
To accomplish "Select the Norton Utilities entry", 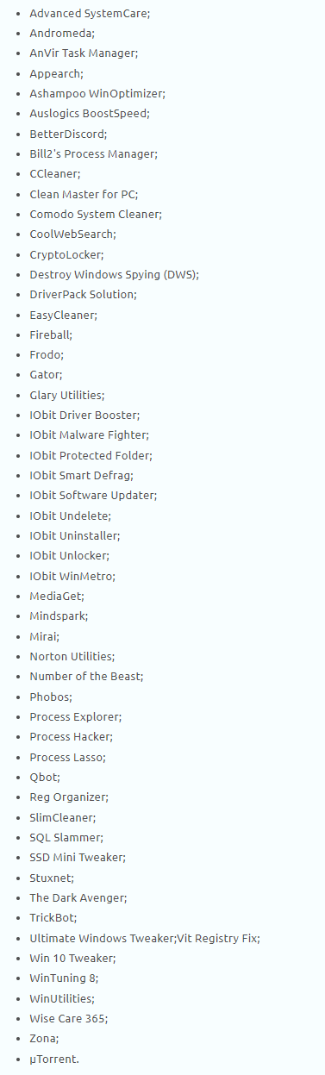I will (72, 656).
